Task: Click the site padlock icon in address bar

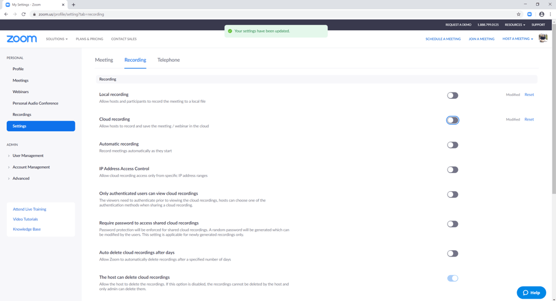Action: tap(34, 14)
